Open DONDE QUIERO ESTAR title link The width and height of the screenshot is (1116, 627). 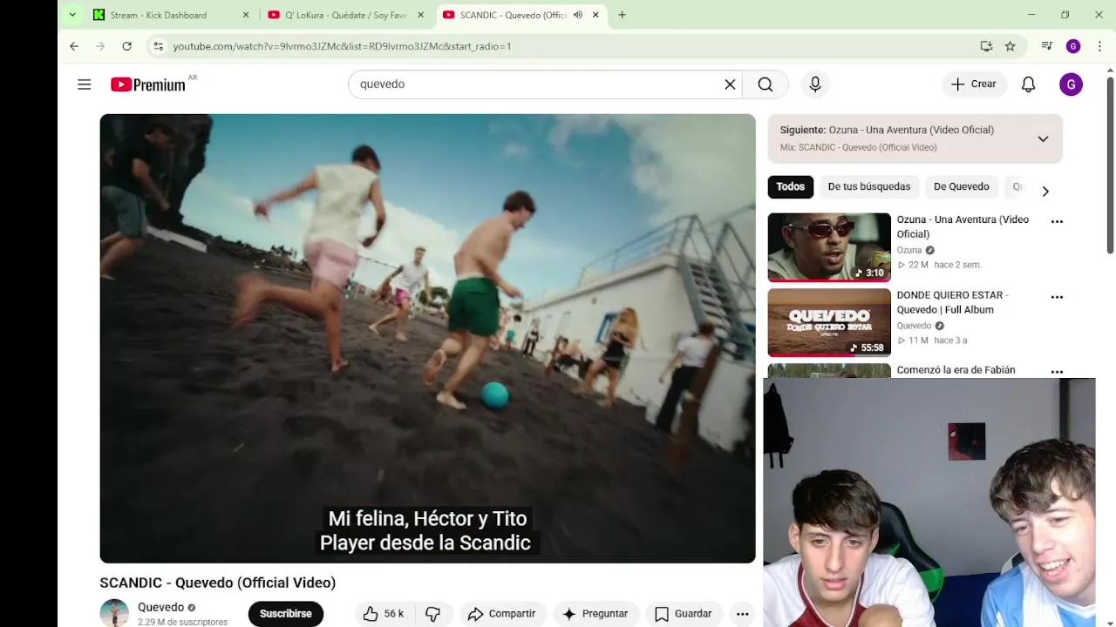(x=952, y=302)
